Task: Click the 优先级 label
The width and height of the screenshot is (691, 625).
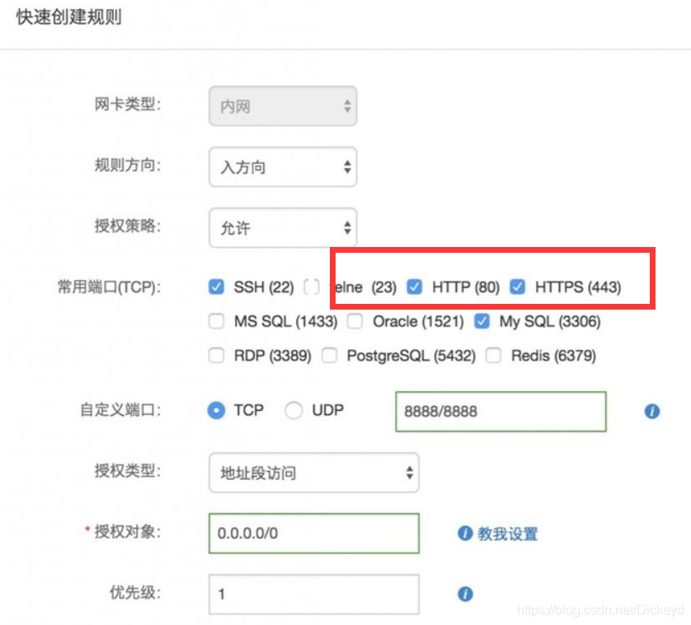Action: coord(135,592)
